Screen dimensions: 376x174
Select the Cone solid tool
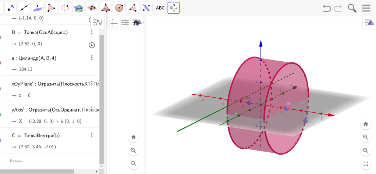[78, 7]
